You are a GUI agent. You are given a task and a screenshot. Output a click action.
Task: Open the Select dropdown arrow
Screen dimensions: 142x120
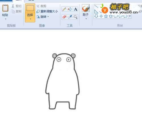pyautogui.click(x=30, y=19)
